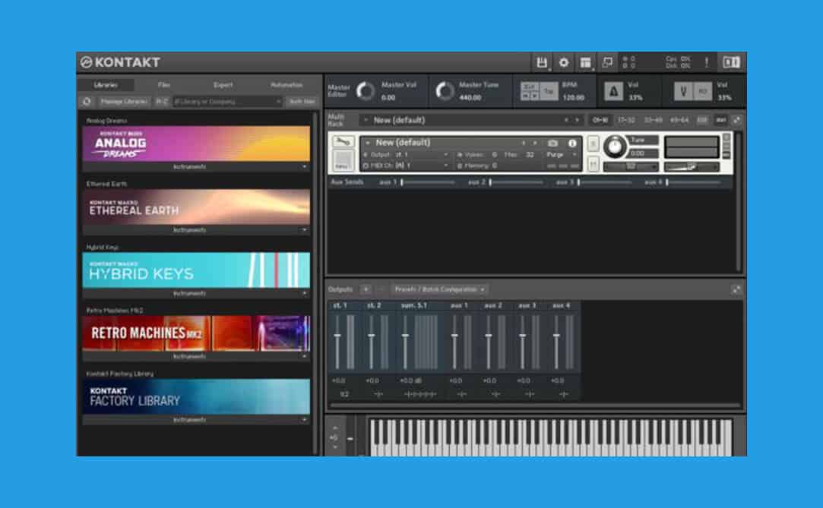Open the instrument Output st. 1 dropdown
This screenshot has height=508, width=823.
406,155
